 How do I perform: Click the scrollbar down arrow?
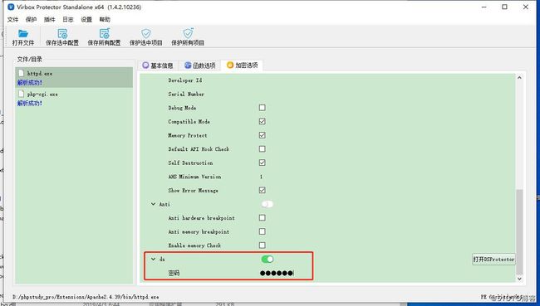tap(519, 279)
